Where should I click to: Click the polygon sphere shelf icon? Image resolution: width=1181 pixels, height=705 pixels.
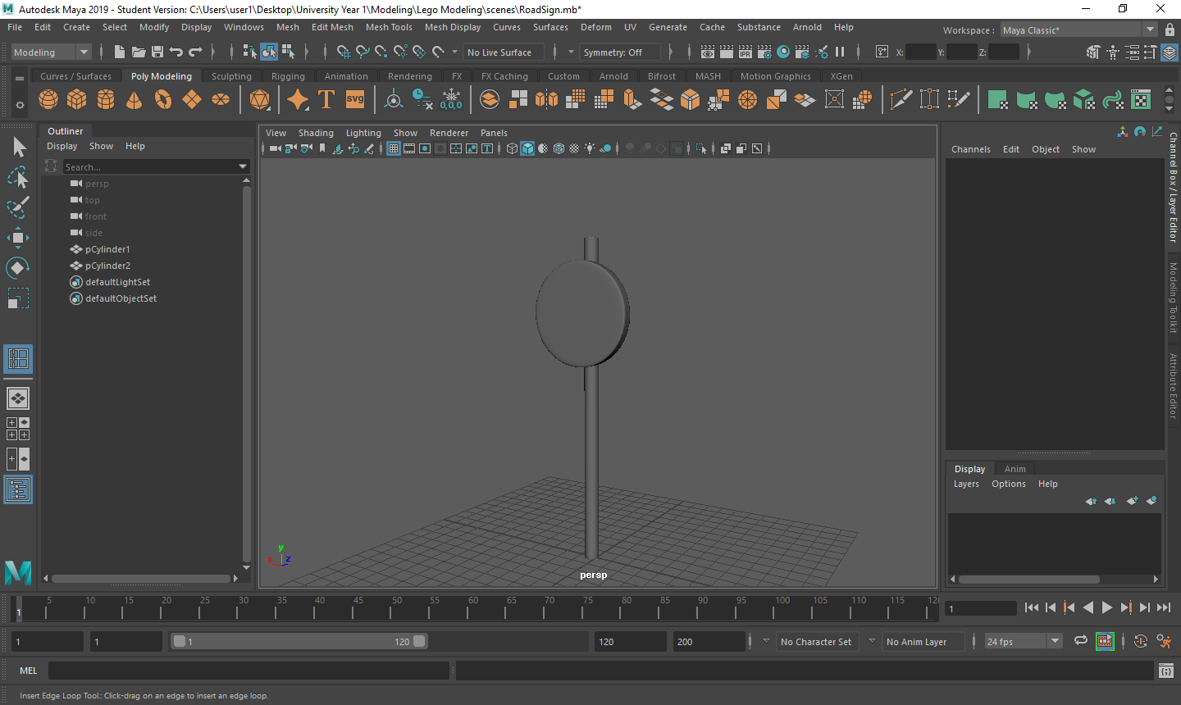[x=48, y=100]
